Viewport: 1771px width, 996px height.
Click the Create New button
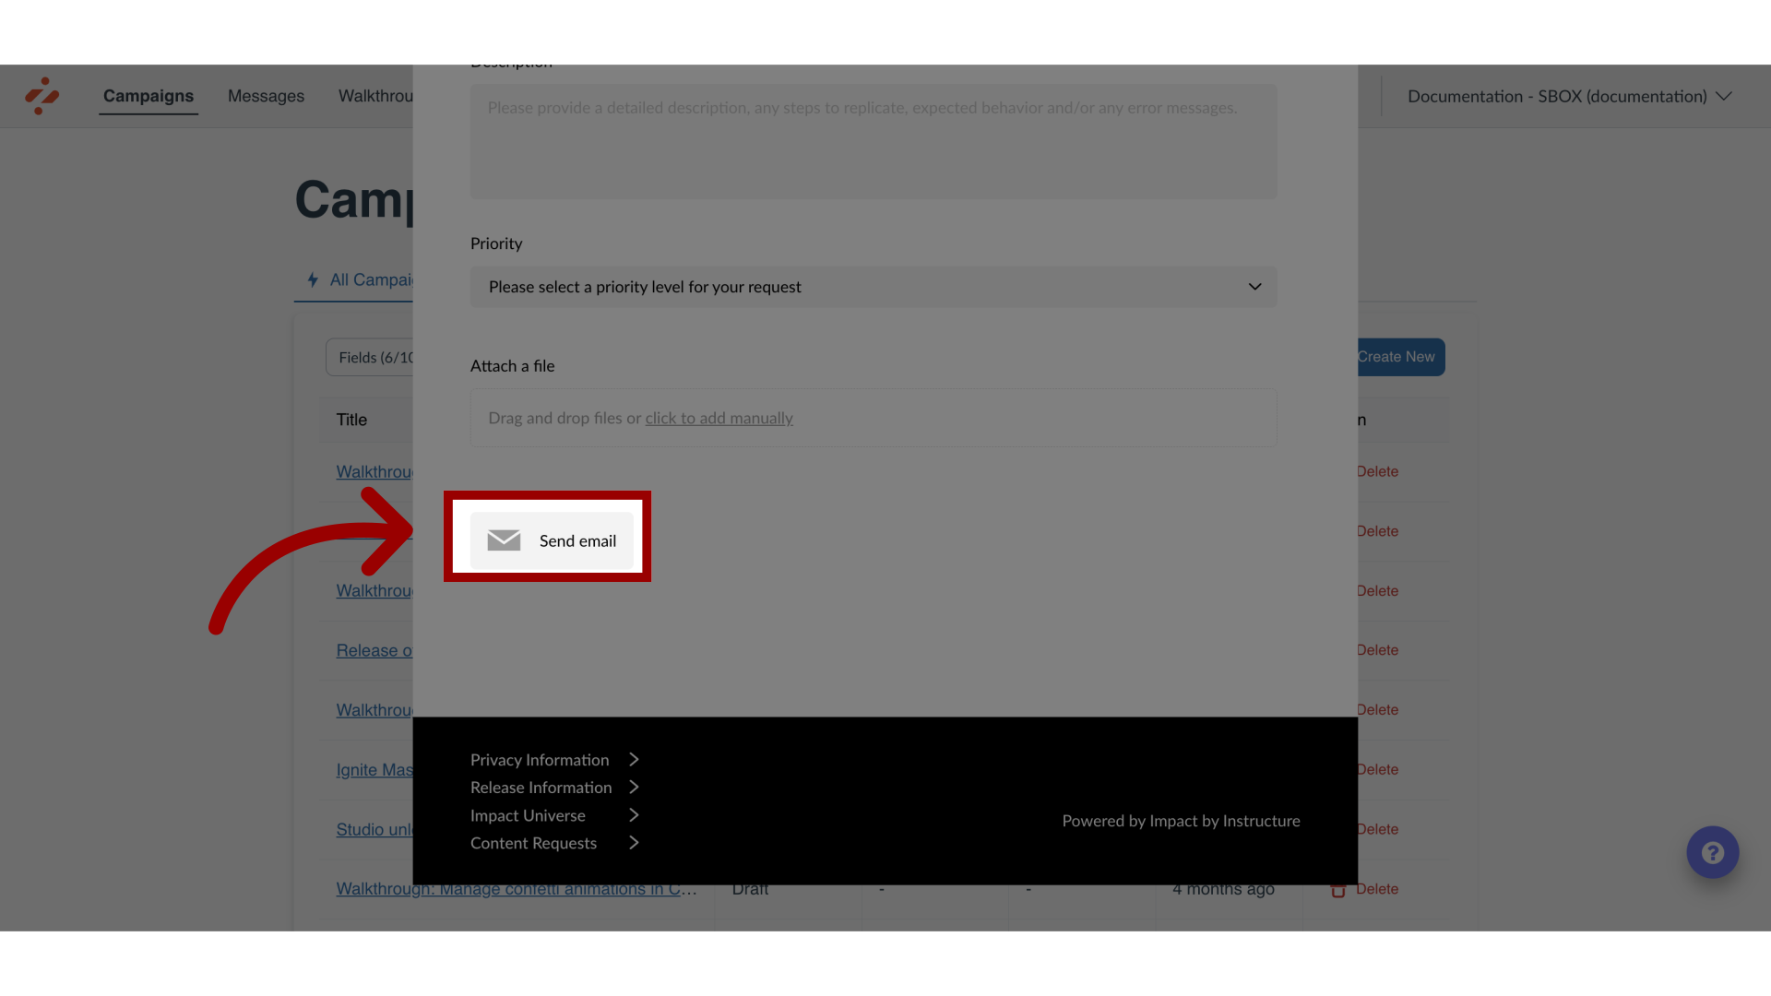tap(1396, 356)
